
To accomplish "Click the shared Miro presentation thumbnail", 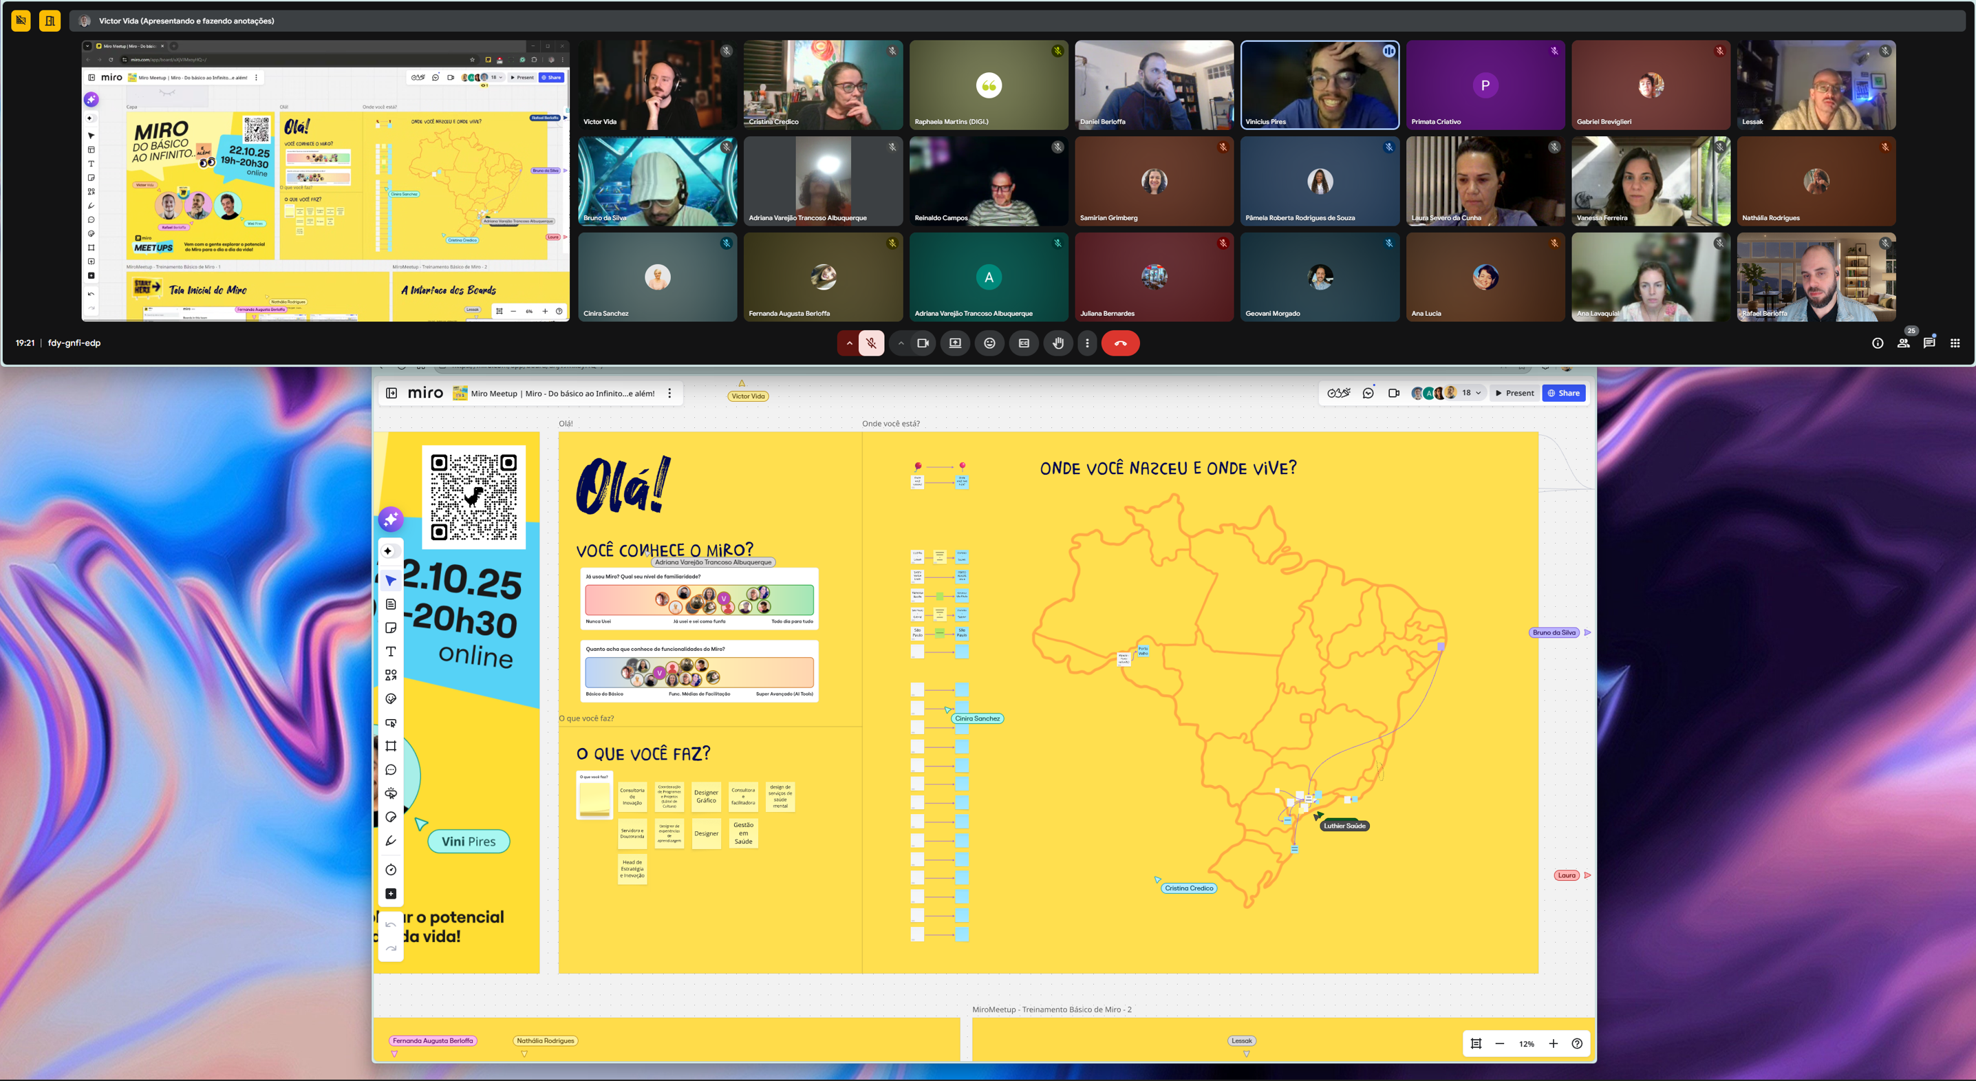I will (x=325, y=180).
